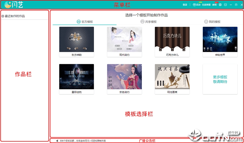Switch to the 我的模板 tab

tap(212, 22)
